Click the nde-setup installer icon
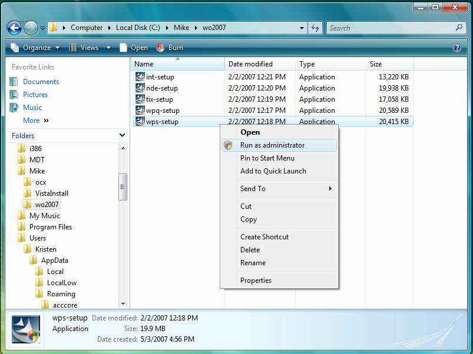473x354 pixels. pos(140,88)
